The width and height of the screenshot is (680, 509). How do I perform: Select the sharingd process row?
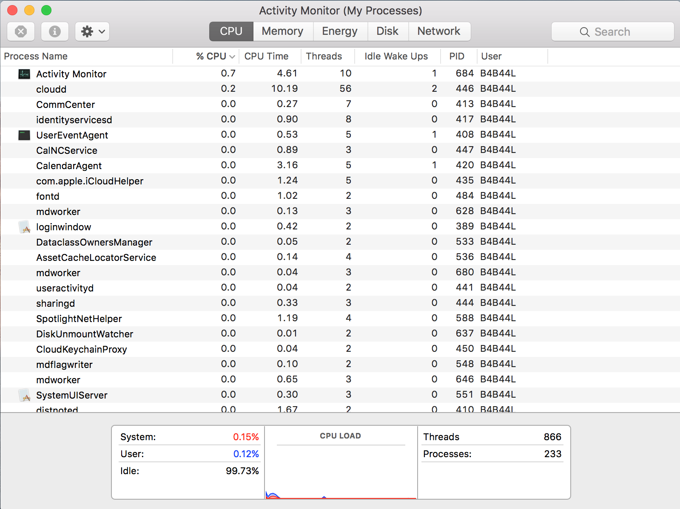[340, 303]
